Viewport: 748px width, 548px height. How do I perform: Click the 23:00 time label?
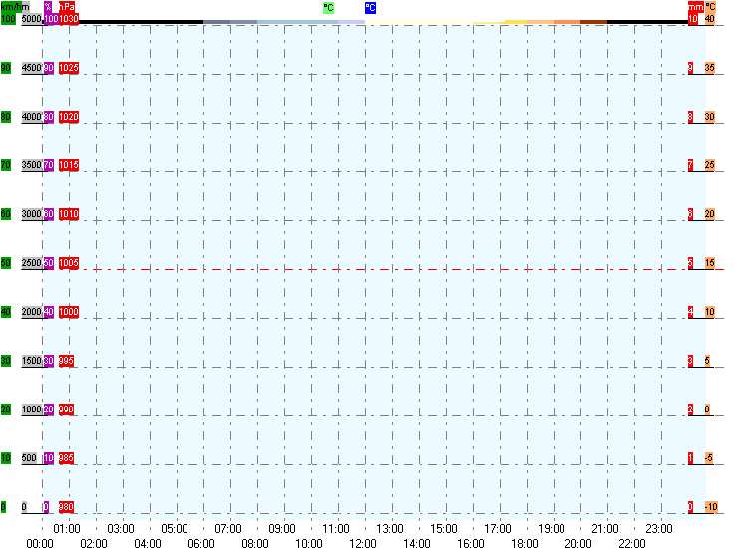tap(660, 528)
